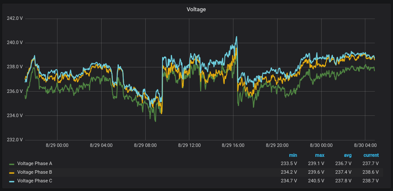Click the 8/30 00:00 time axis label
Screen dimensions: 393x191
point(321,146)
